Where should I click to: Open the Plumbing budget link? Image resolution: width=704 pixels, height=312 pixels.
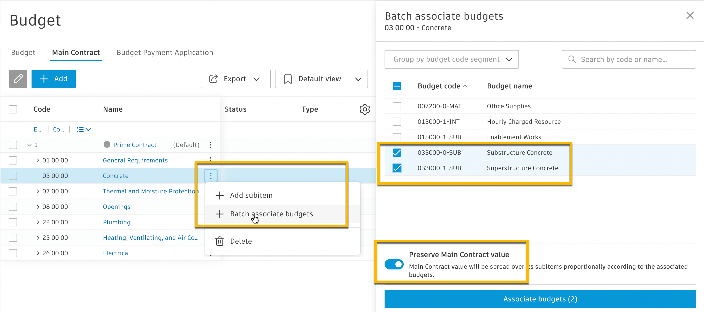[x=117, y=222]
